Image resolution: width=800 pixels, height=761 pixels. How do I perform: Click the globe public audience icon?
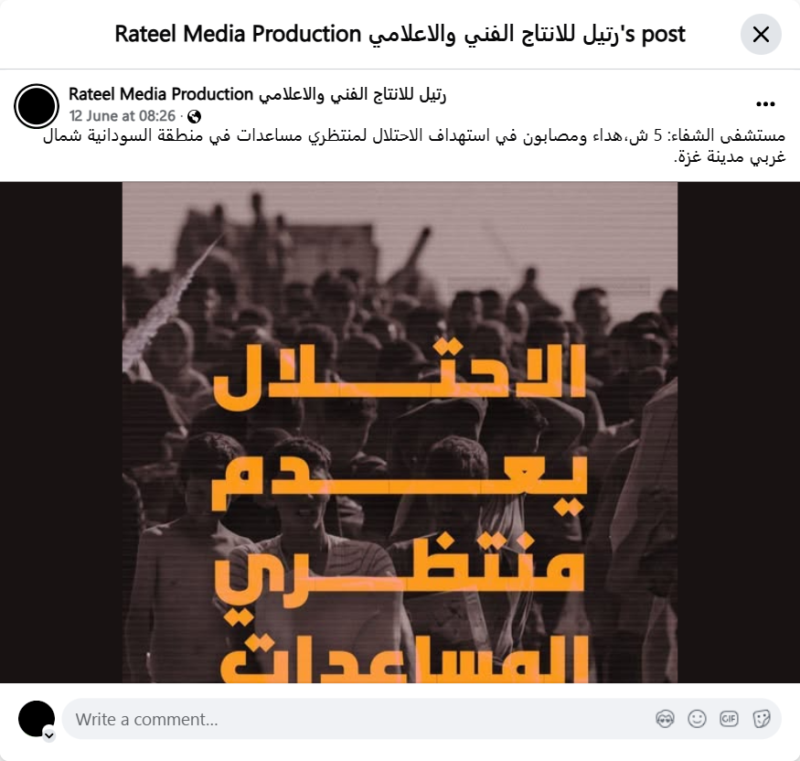[194, 117]
